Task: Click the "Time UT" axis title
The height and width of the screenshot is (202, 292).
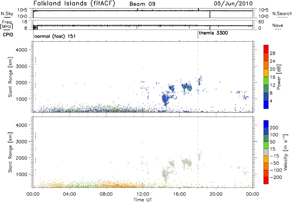Action: 143,200
